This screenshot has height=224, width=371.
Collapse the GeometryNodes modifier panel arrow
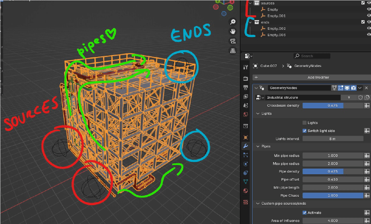(x=256, y=88)
